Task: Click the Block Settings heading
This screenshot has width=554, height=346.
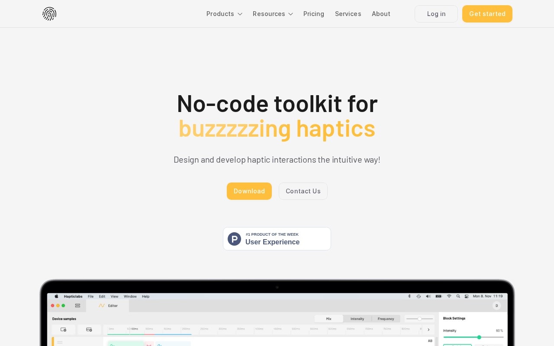Action: point(454,318)
